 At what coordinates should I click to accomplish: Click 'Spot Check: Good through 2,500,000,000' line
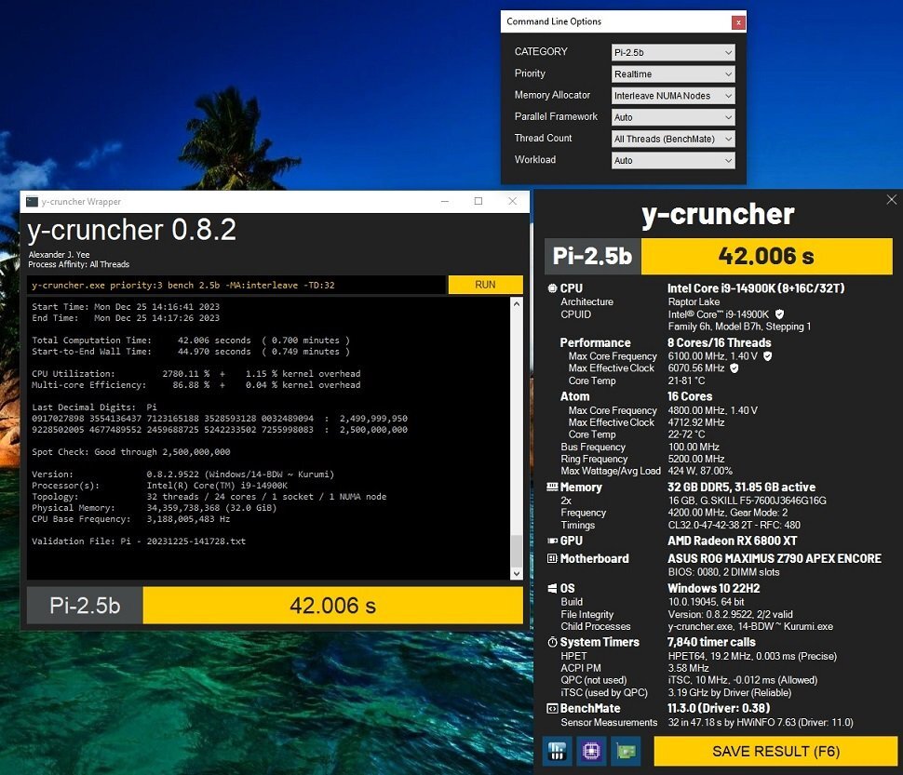coord(130,451)
